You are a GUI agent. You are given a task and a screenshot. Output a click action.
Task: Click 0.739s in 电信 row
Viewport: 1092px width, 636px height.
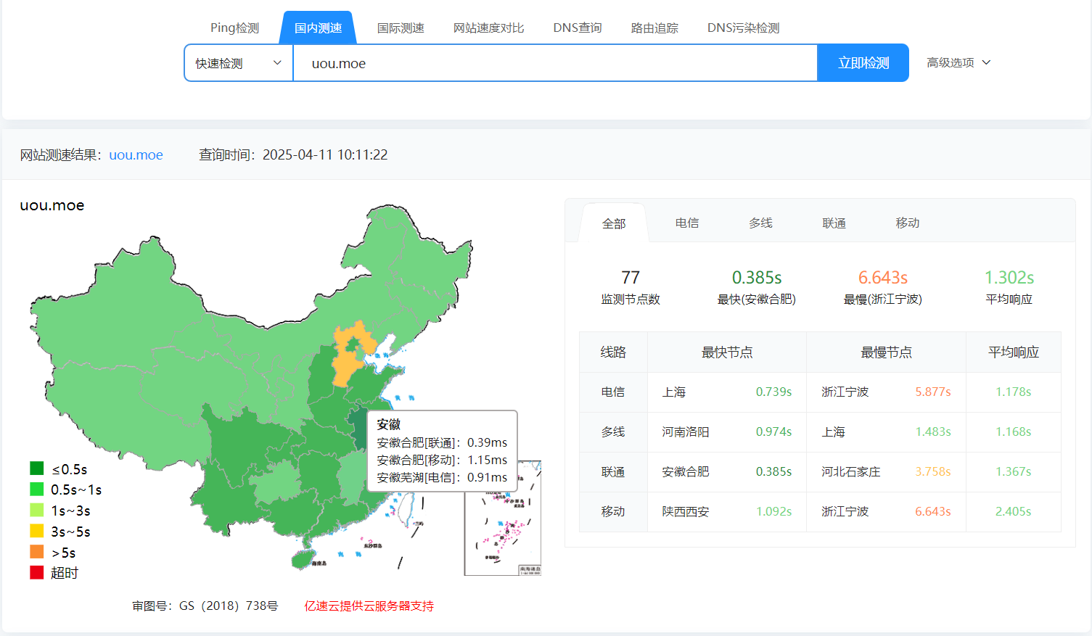(773, 392)
